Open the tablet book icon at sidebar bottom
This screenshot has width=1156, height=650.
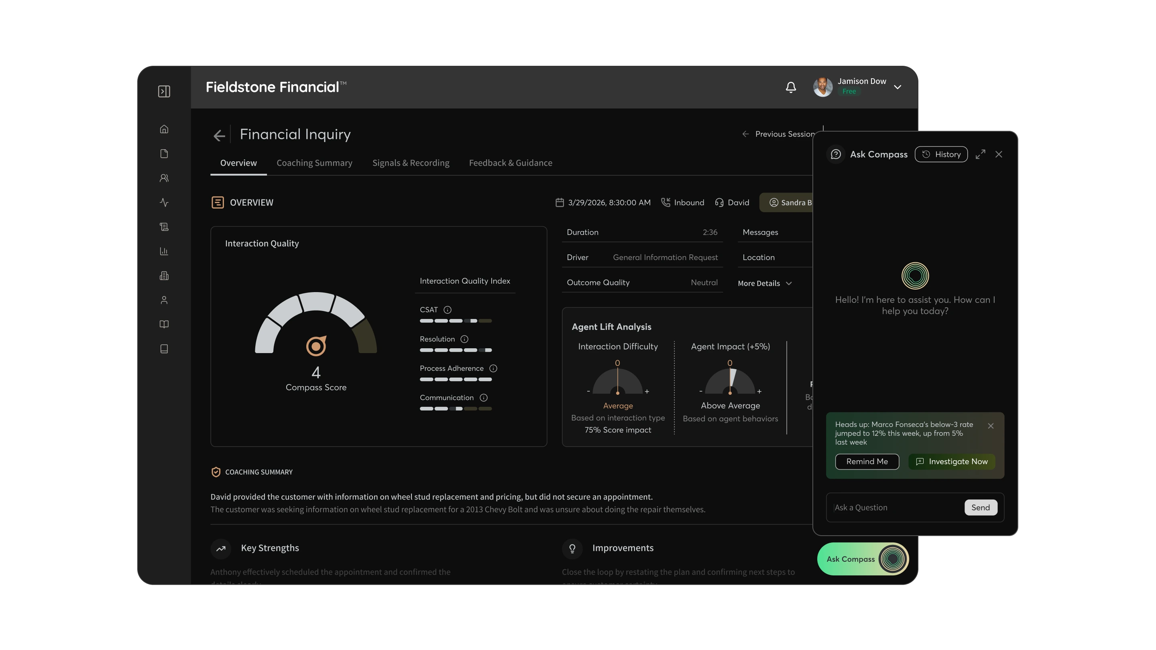click(164, 349)
